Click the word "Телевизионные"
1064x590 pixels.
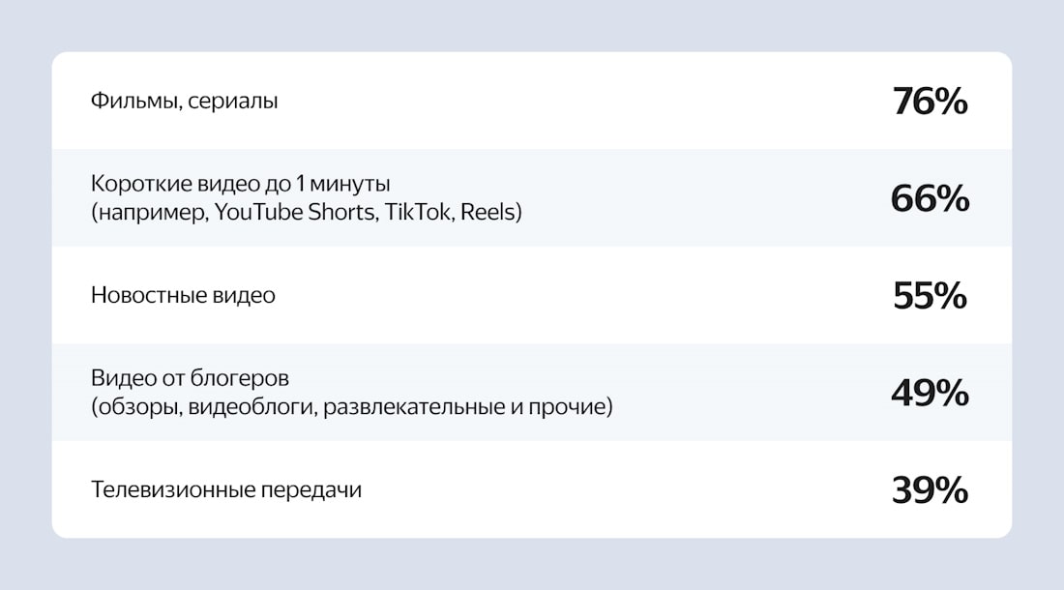pyautogui.click(x=172, y=489)
